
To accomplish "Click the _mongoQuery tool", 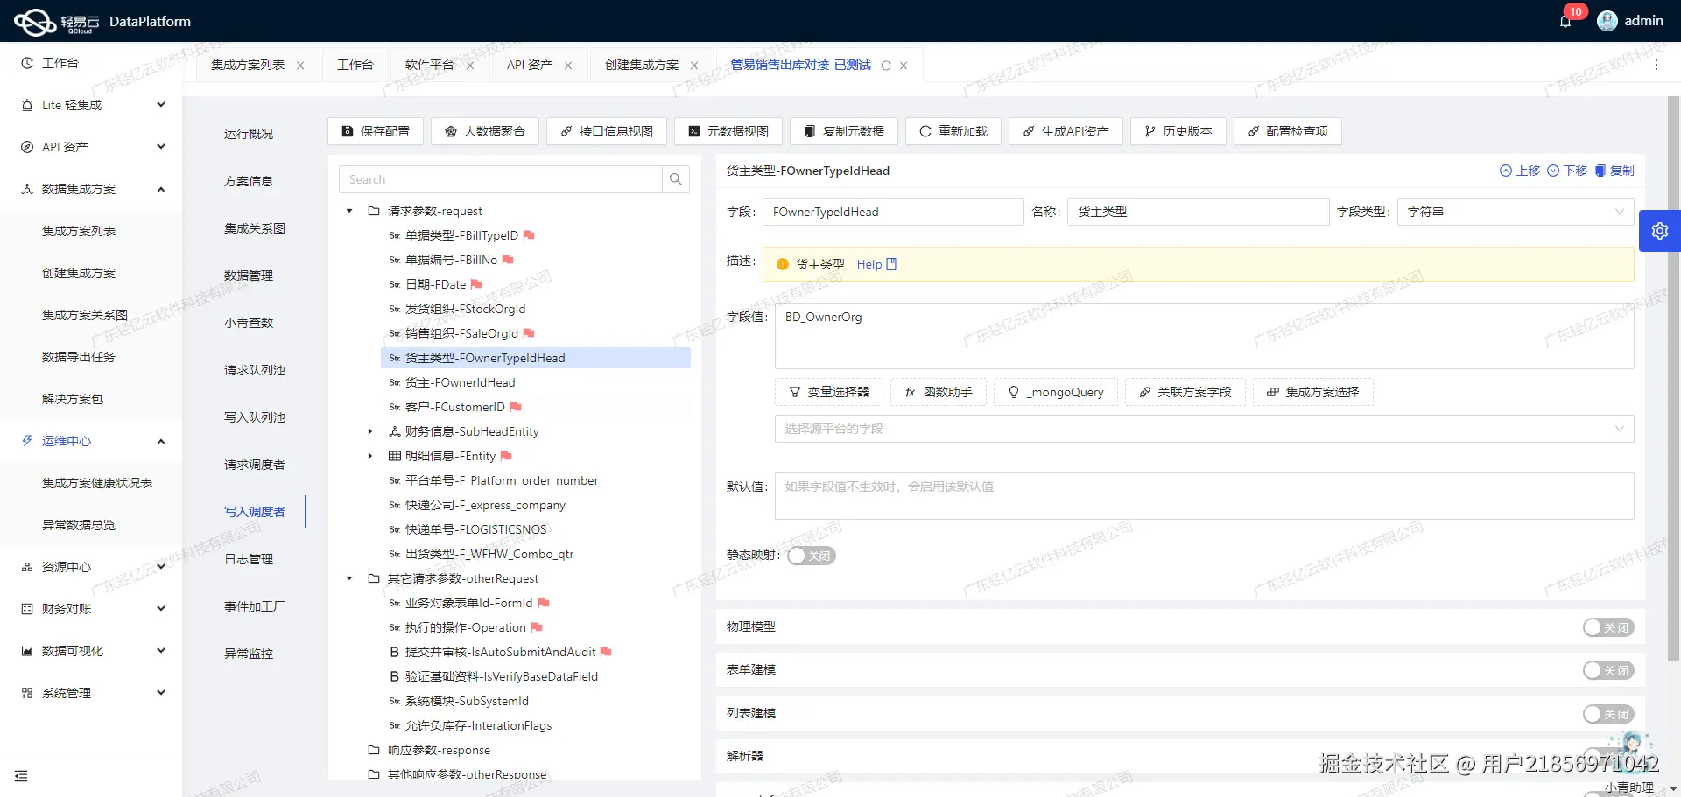I will [1055, 392].
